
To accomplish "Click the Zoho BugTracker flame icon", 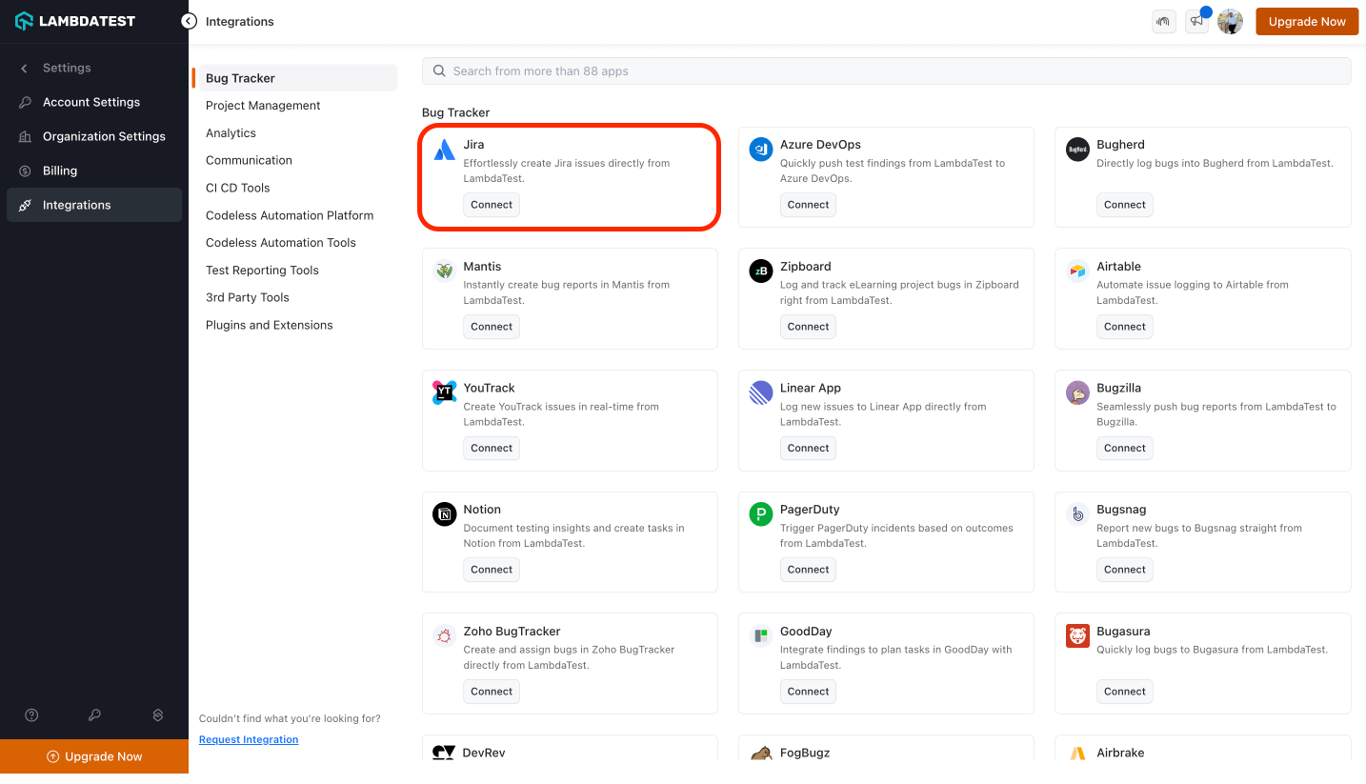I will click(444, 635).
